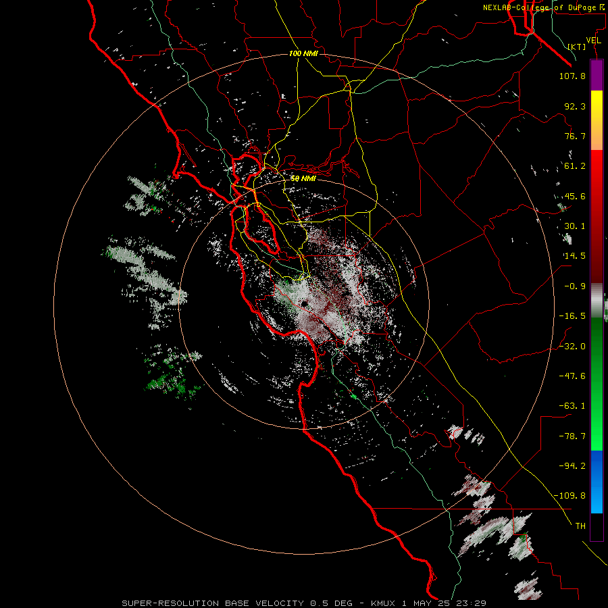Click the -94.2 legend value

click(572, 466)
